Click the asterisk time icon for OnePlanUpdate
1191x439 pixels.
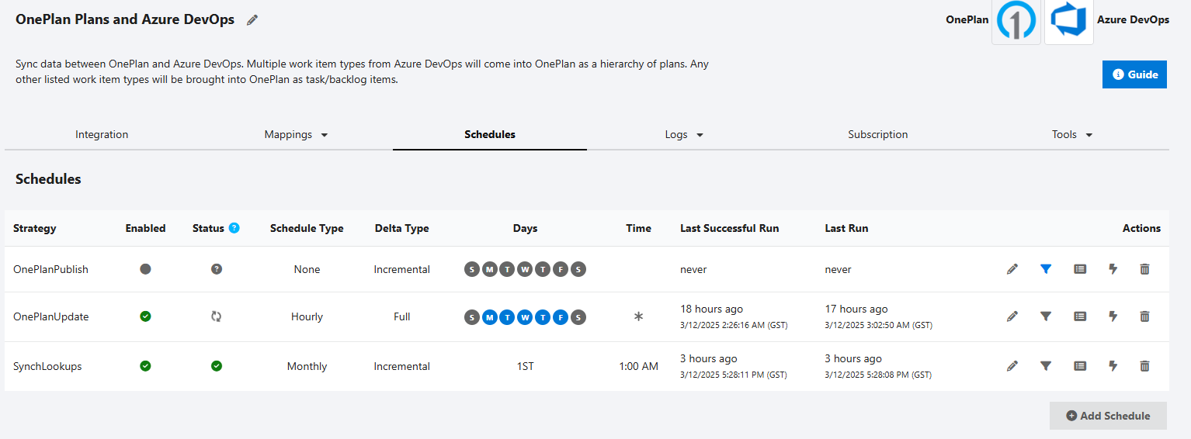[638, 316]
